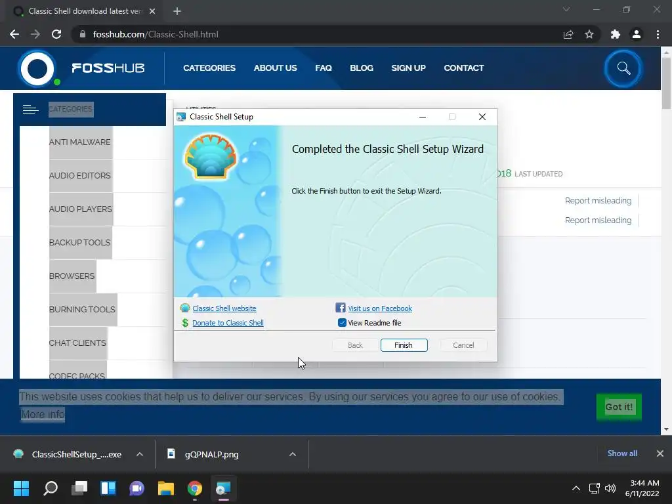Click the first Report misleading link

[598, 201]
